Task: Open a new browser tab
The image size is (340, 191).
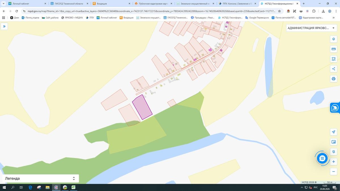Action: click(x=304, y=4)
